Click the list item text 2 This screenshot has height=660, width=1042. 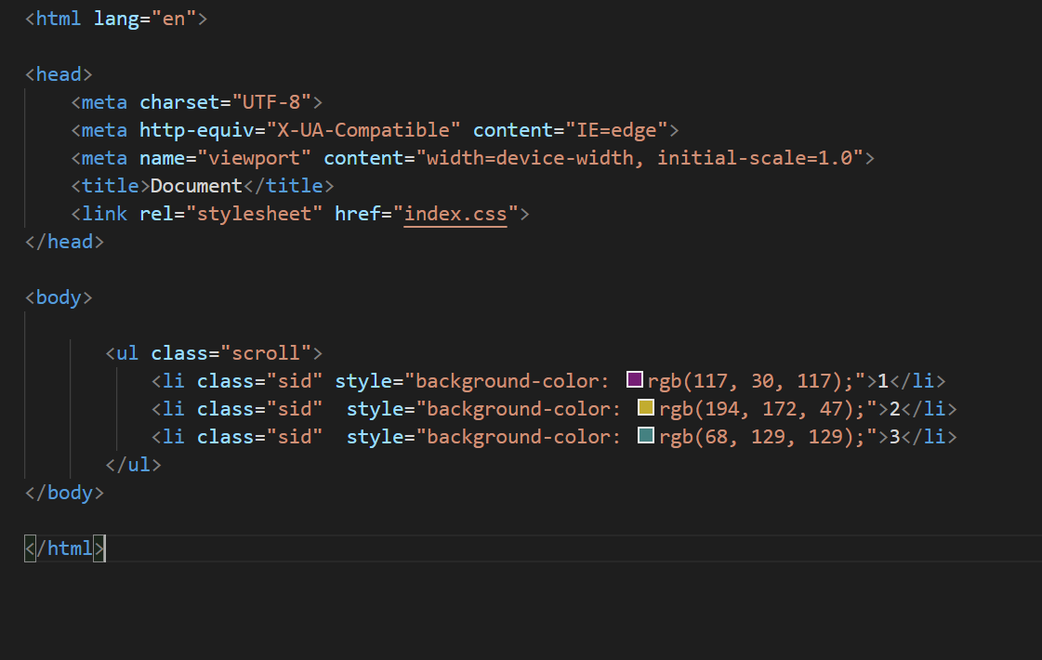(894, 409)
